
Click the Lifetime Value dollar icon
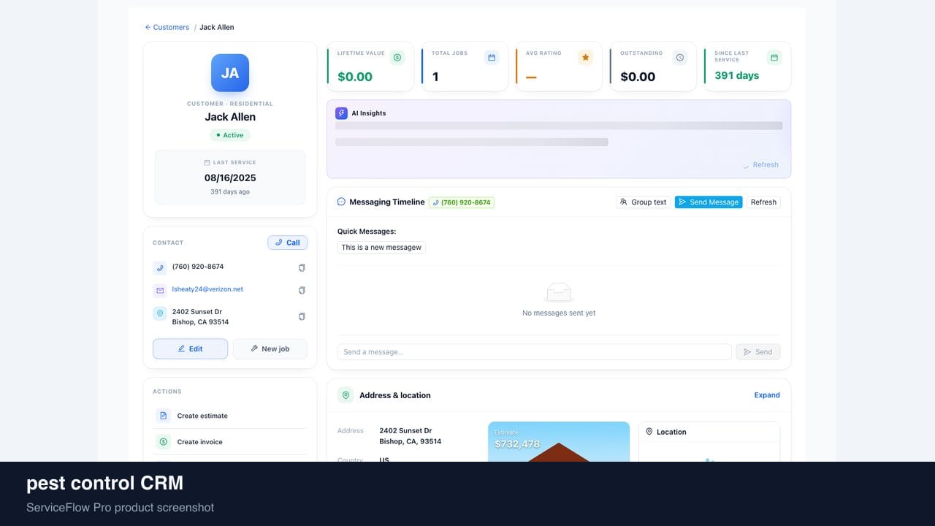[x=397, y=57]
